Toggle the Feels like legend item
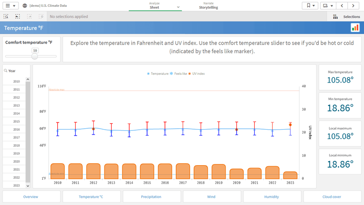The height and width of the screenshot is (205, 364). click(178, 74)
